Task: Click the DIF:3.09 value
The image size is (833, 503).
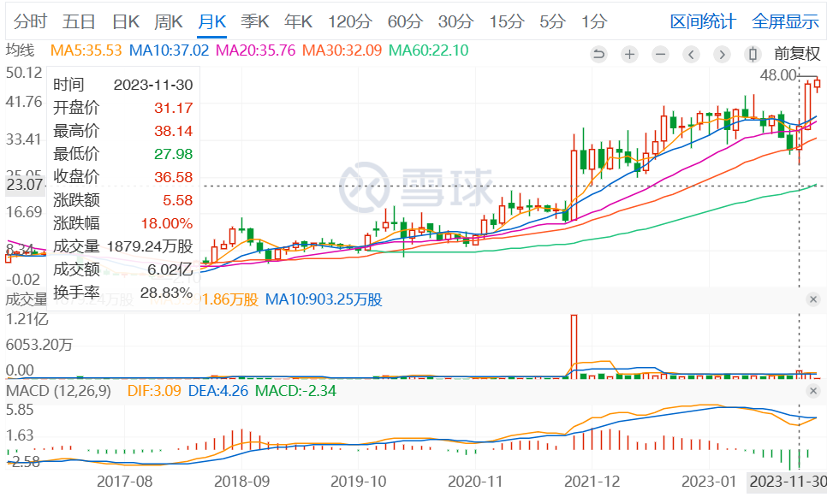Action: pos(154,391)
